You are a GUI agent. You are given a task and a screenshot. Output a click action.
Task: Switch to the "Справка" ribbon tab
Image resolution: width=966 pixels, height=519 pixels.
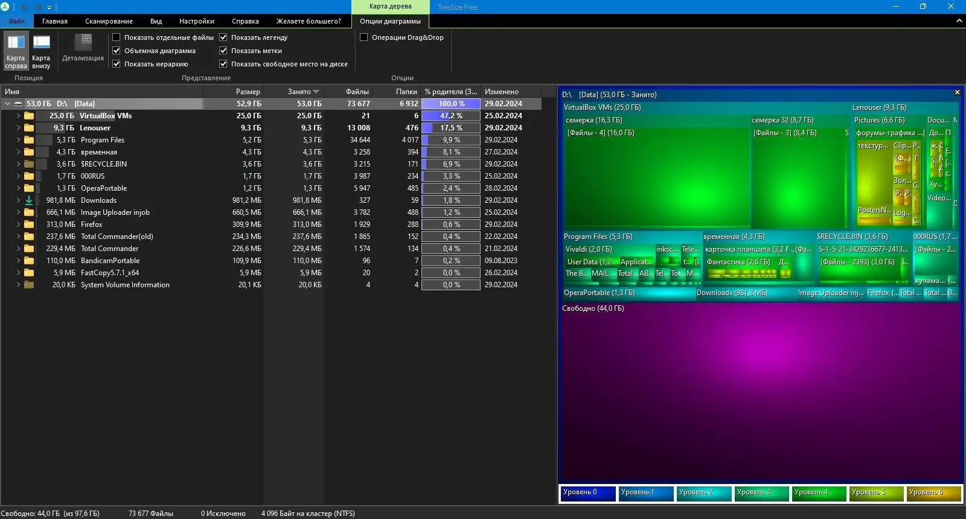tap(245, 21)
